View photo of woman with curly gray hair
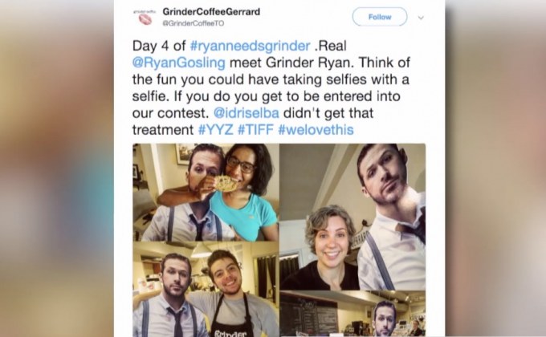This screenshot has height=337, width=546. 352,217
